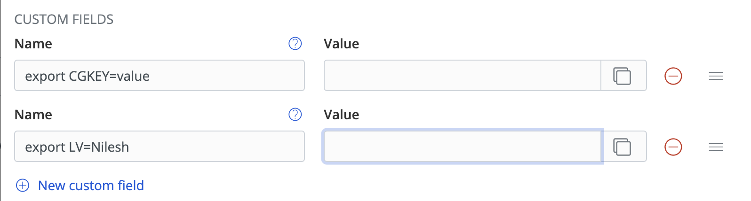
Task: Click the second row's Name label
Action: coord(33,115)
